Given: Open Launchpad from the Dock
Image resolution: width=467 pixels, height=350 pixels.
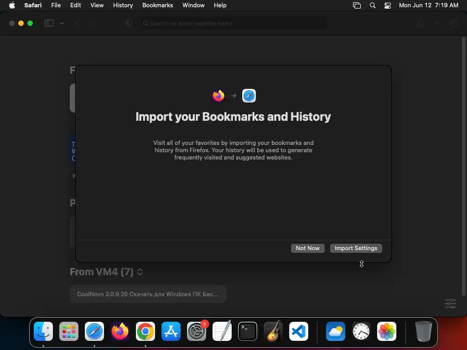Looking at the screenshot, I should (x=69, y=331).
